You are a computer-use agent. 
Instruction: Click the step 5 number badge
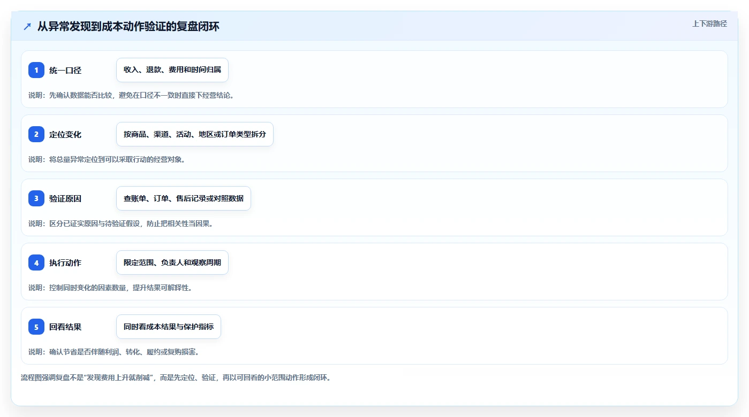pyautogui.click(x=36, y=327)
